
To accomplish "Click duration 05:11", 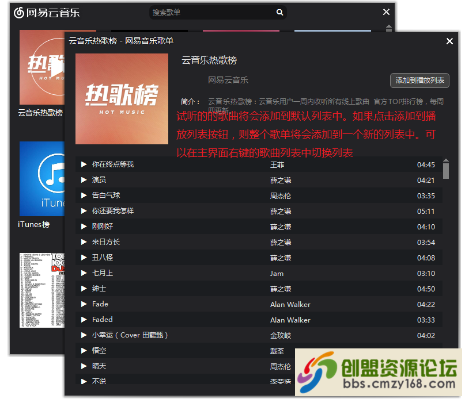I will click(x=426, y=212).
